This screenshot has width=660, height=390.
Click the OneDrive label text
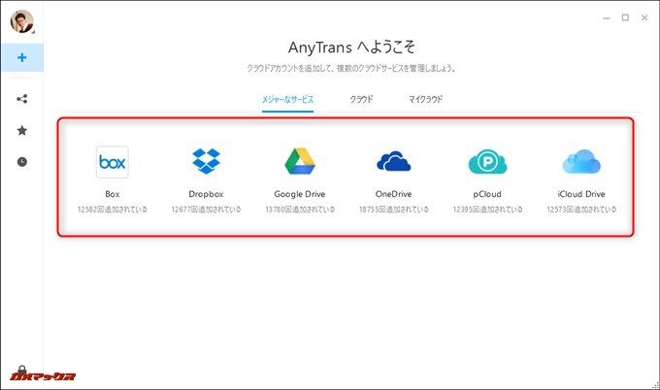tap(393, 194)
